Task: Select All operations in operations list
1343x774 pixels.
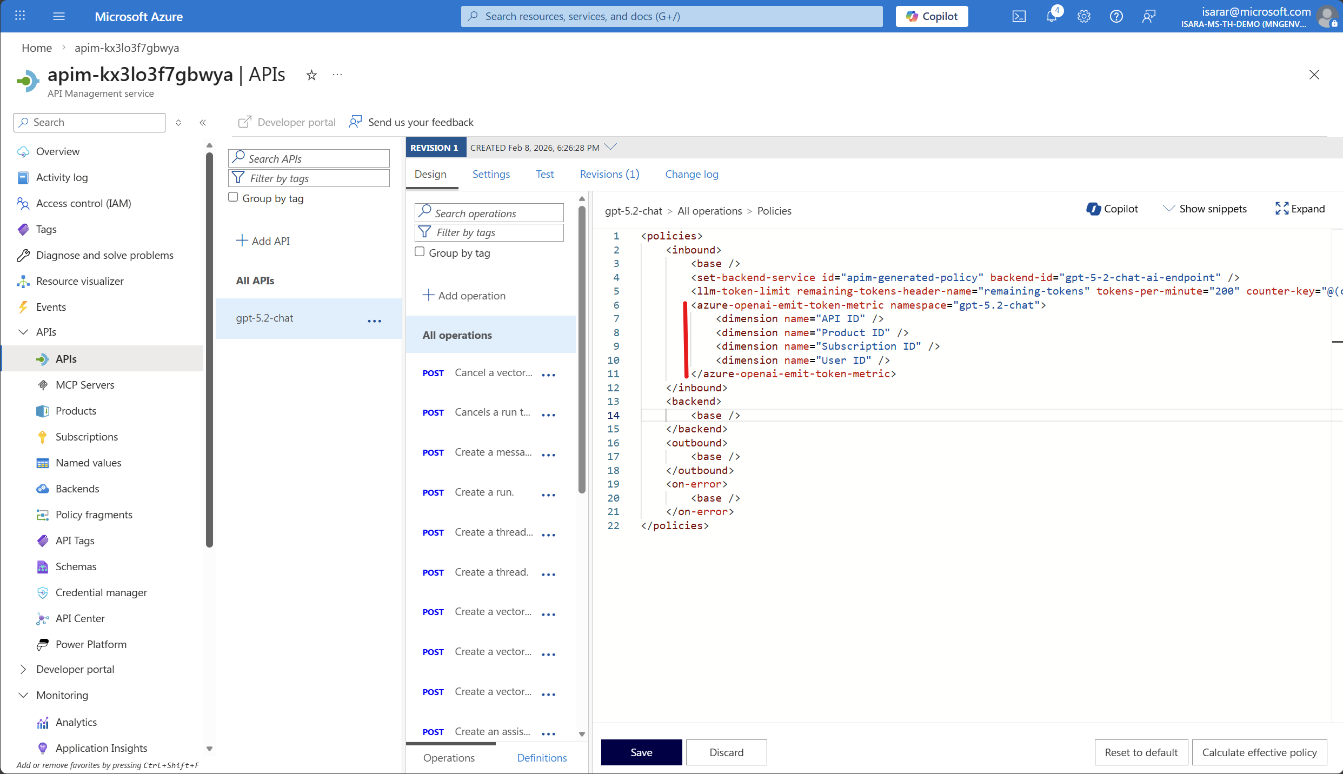Action: coord(490,335)
